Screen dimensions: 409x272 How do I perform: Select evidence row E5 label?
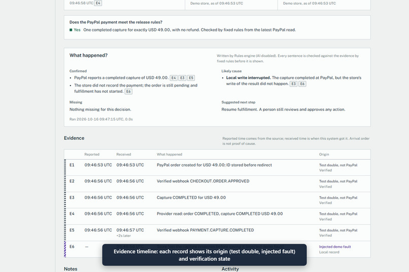pyautogui.click(x=72, y=230)
